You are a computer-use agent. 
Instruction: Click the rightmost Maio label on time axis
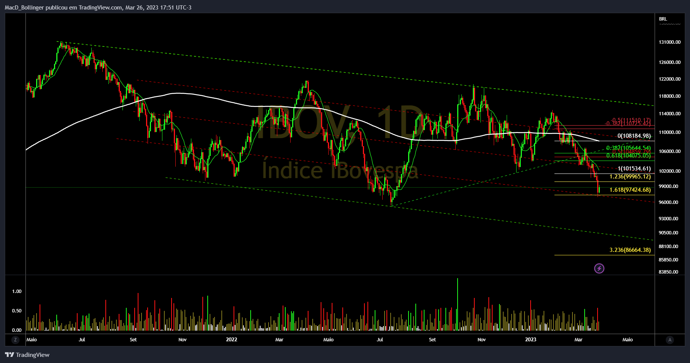pyautogui.click(x=628, y=340)
